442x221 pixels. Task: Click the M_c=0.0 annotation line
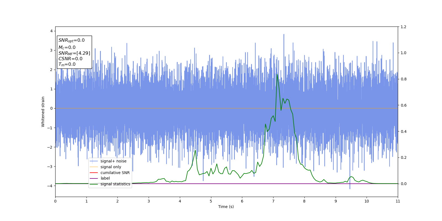[67, 48]
